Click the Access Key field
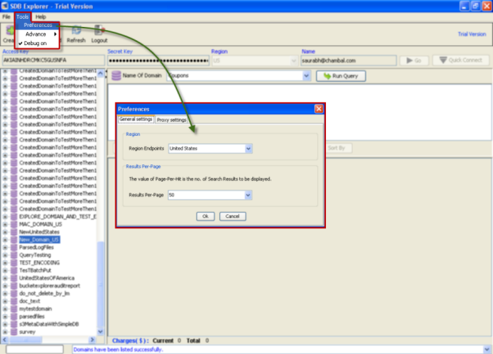 coord(53,60)
